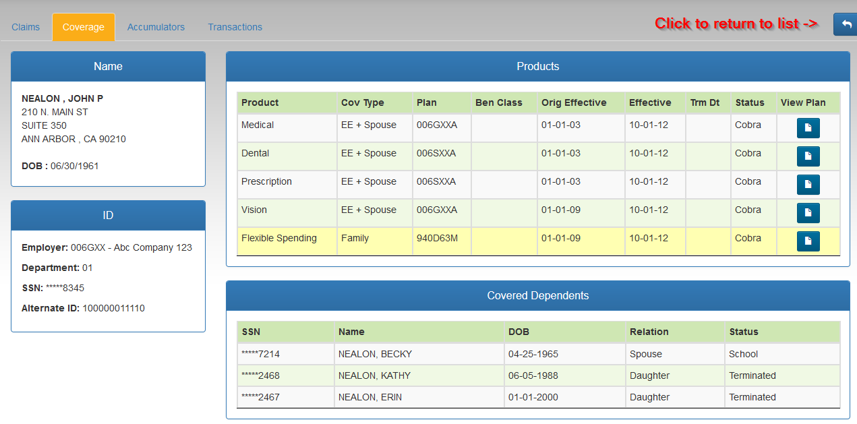Open the Vision row view plan icon
Image resolution: width=857 pixels, height=424 pixels.
pos(808,212)
